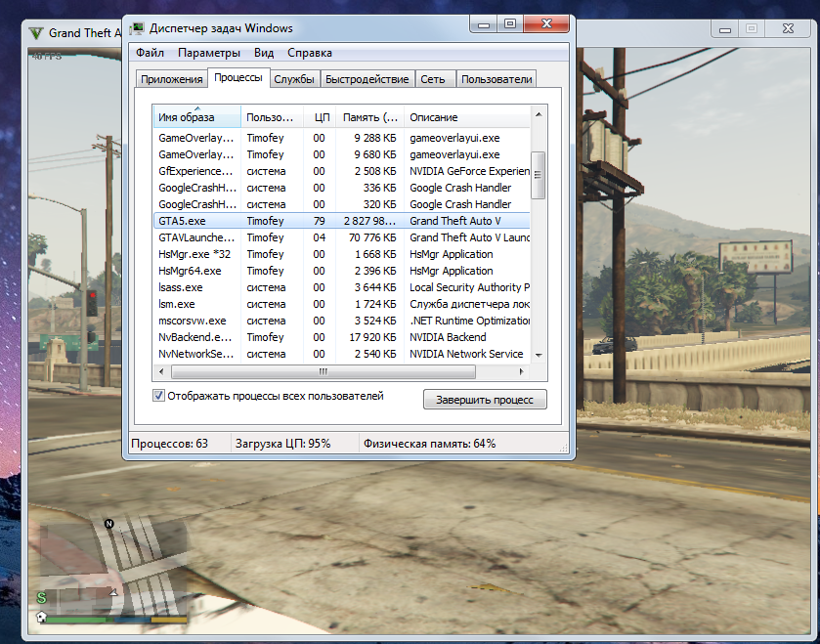
Task: Toggle Отображать процессы всех пользователей checkbox
Action: coord(159,396)
